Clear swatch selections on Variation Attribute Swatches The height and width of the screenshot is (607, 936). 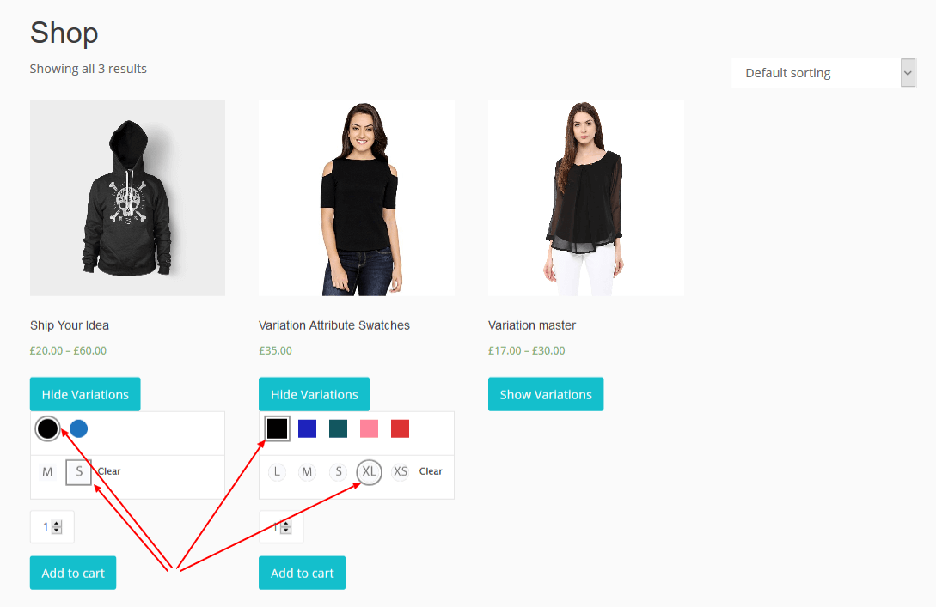click(431, 471)
